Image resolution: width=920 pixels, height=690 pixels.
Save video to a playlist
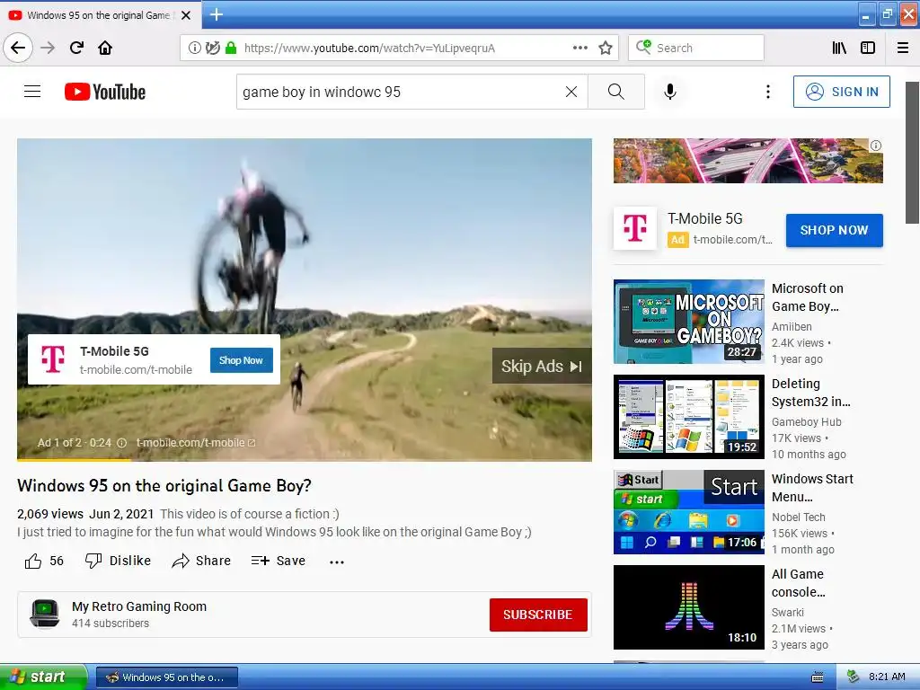279,561
